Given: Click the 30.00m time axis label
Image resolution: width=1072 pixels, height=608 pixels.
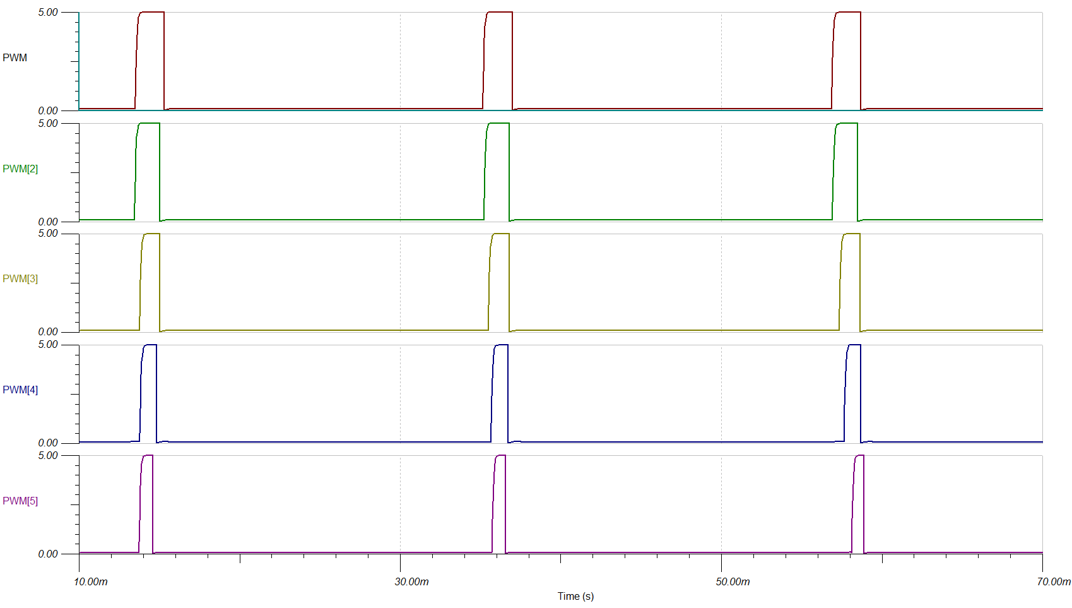Looking at the screenshot, I should pos(412,581).
